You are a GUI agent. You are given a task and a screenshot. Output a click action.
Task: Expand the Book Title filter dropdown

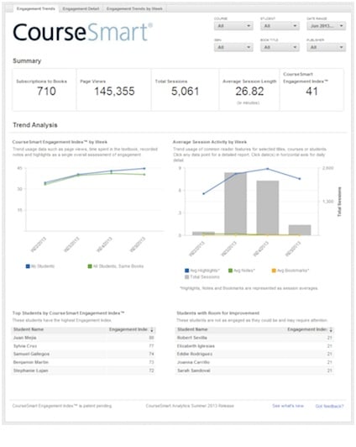pos(280,47)
